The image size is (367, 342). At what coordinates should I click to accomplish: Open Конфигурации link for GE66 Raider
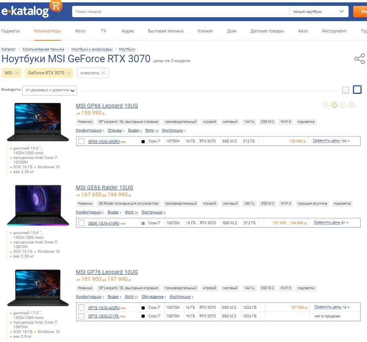[89, 212]
